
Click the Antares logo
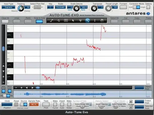138,13
